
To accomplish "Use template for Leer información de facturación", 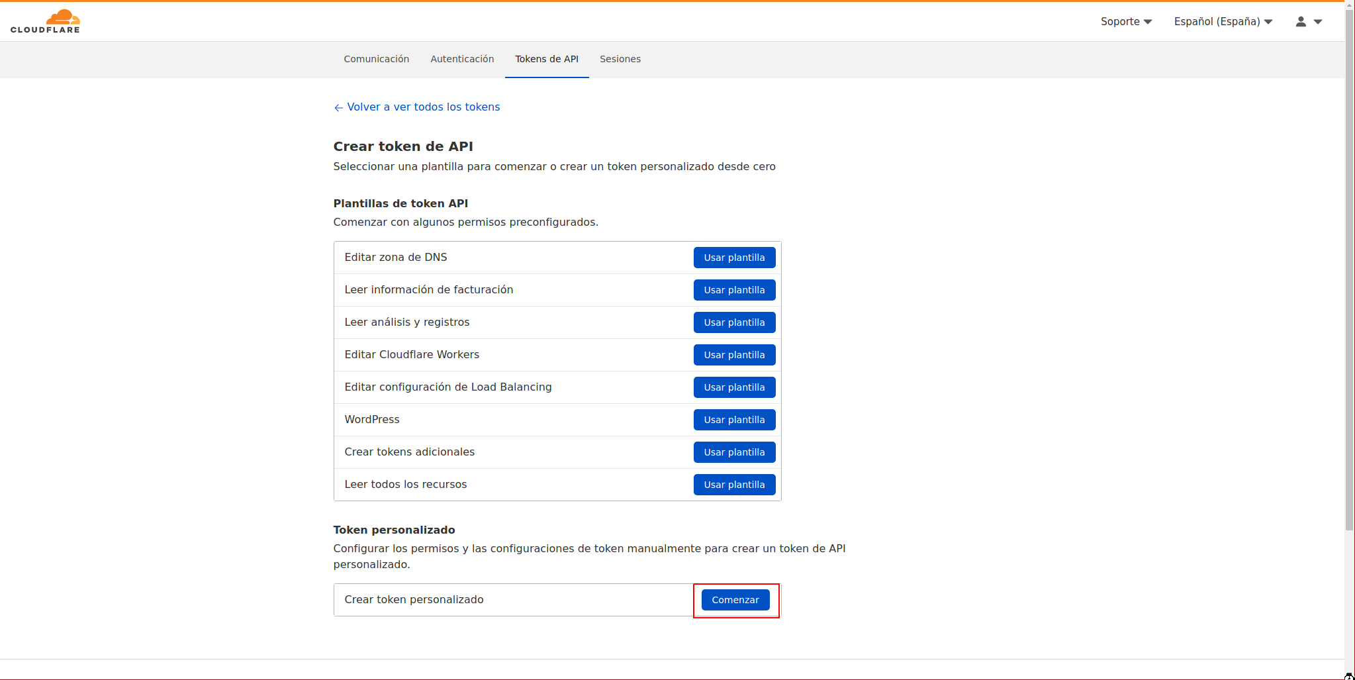I will (x=734, y=290).
